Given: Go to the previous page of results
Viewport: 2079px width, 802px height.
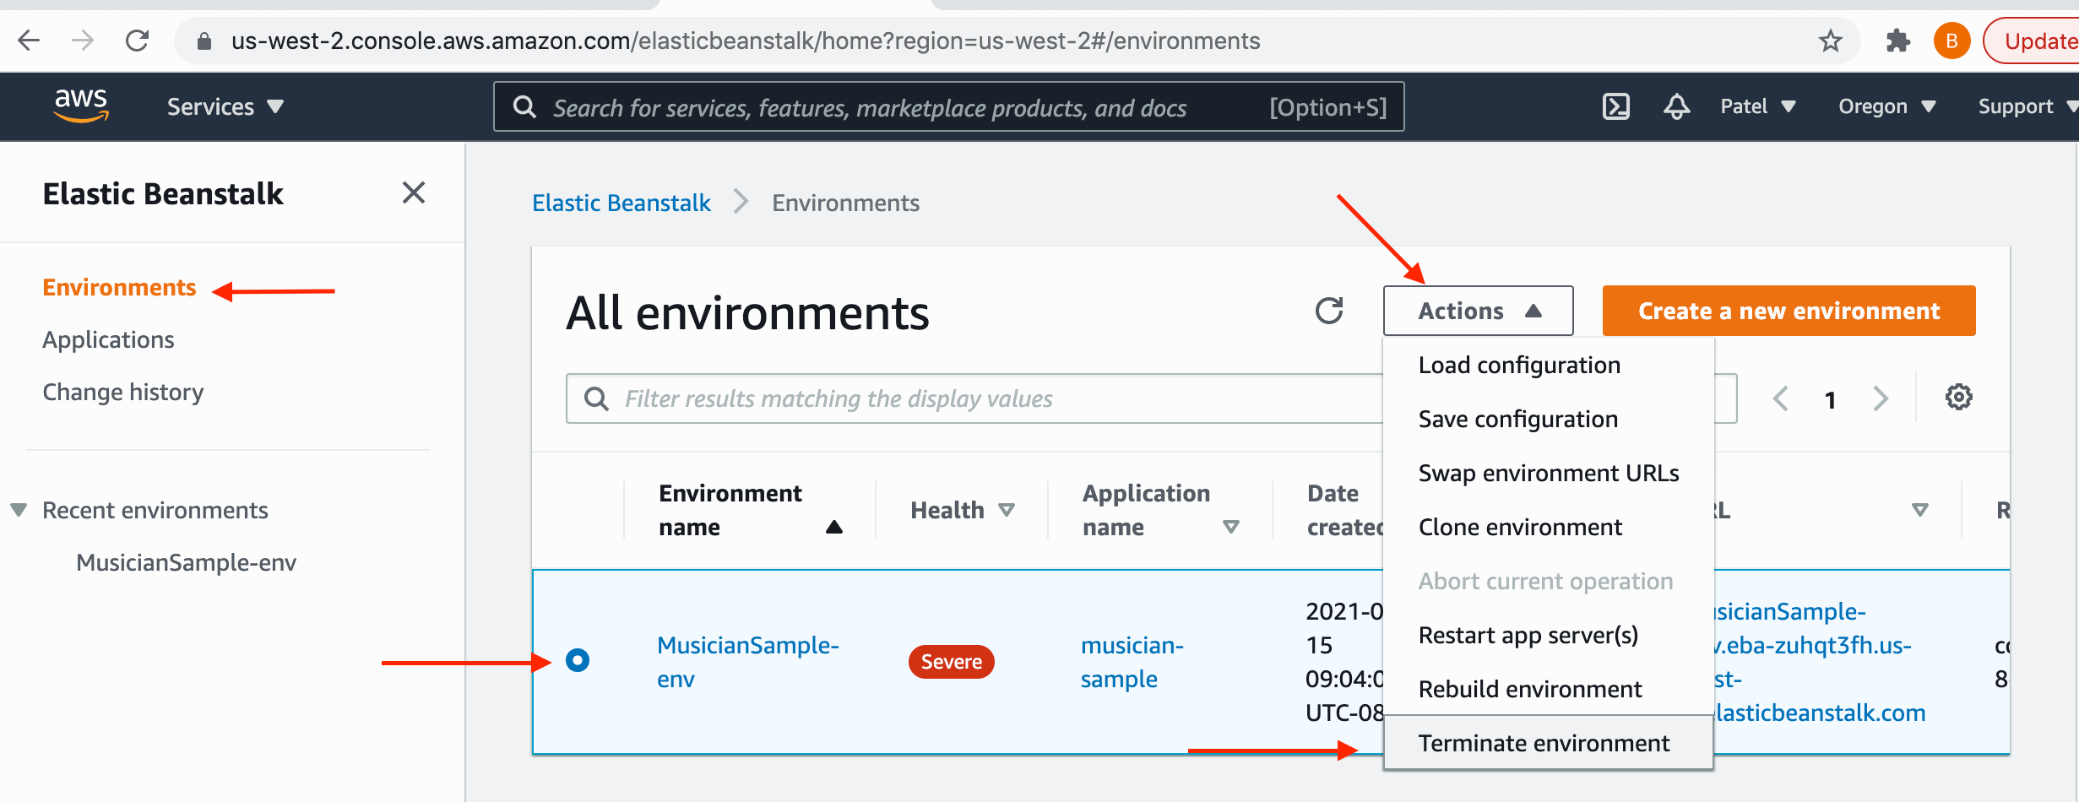Looking at the screenshot, I should (1781, 398).
